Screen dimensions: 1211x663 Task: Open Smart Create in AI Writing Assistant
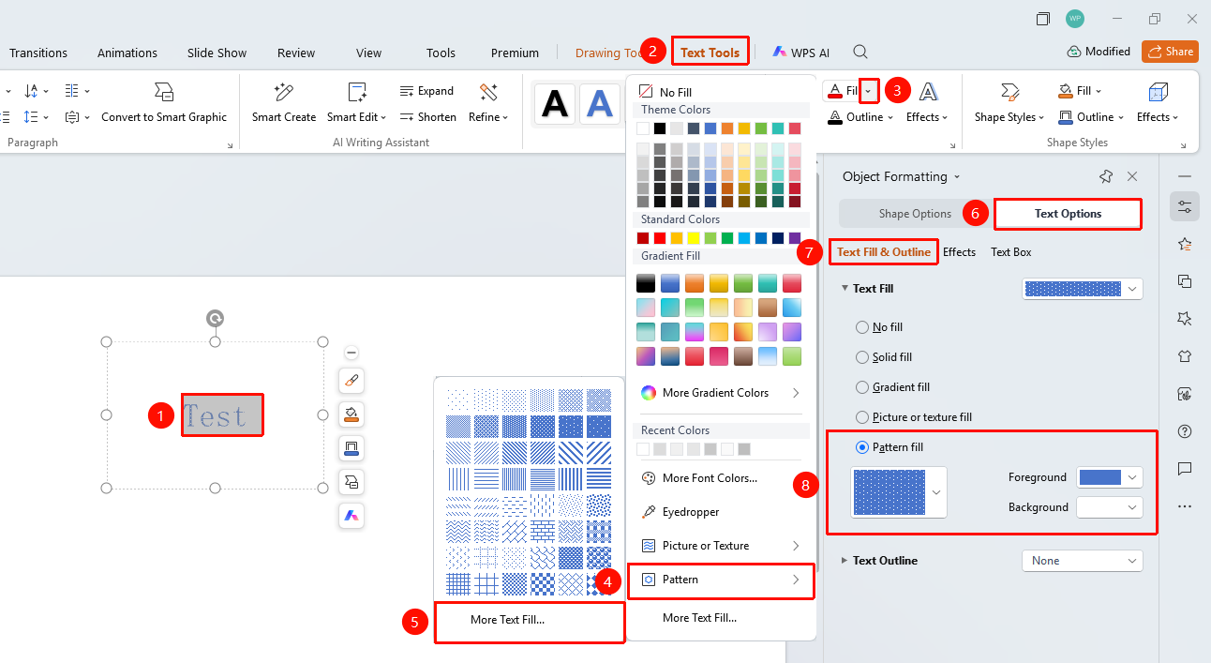coord(284,103)
